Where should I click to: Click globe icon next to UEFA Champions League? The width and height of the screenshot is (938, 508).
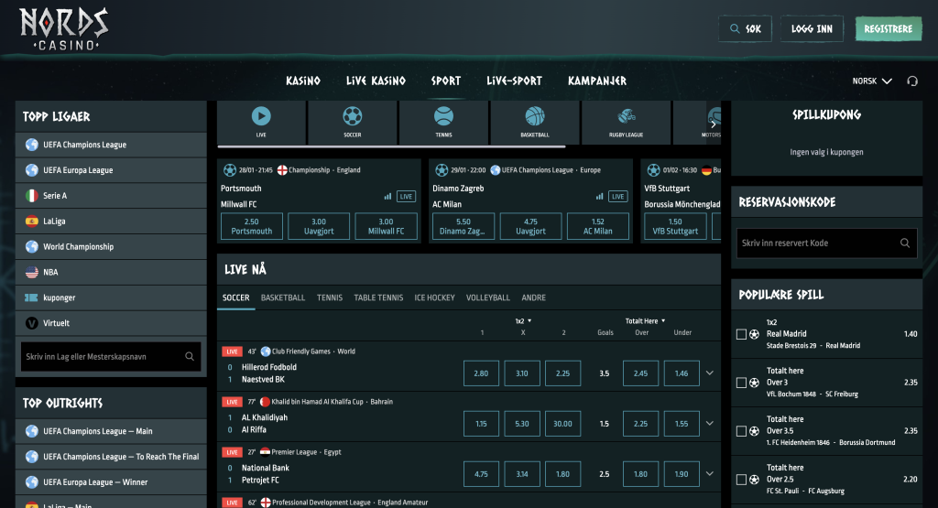(32, 145)
